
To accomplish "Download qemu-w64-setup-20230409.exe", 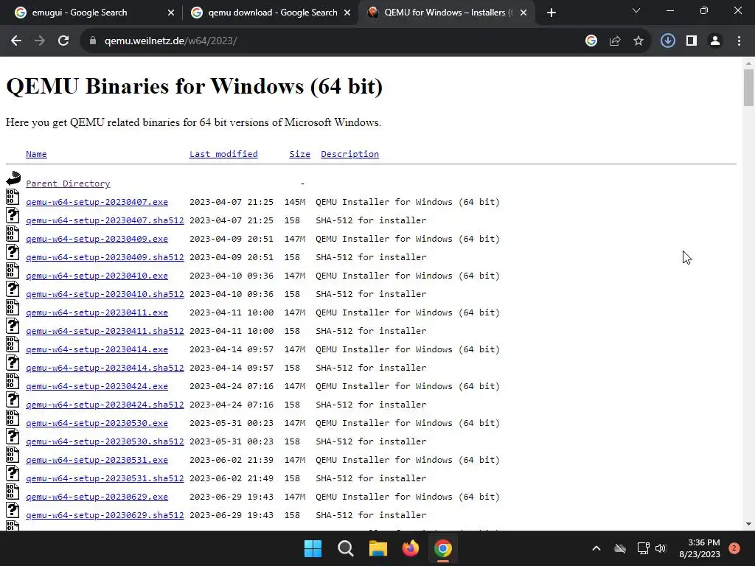I will click(97, 239).
